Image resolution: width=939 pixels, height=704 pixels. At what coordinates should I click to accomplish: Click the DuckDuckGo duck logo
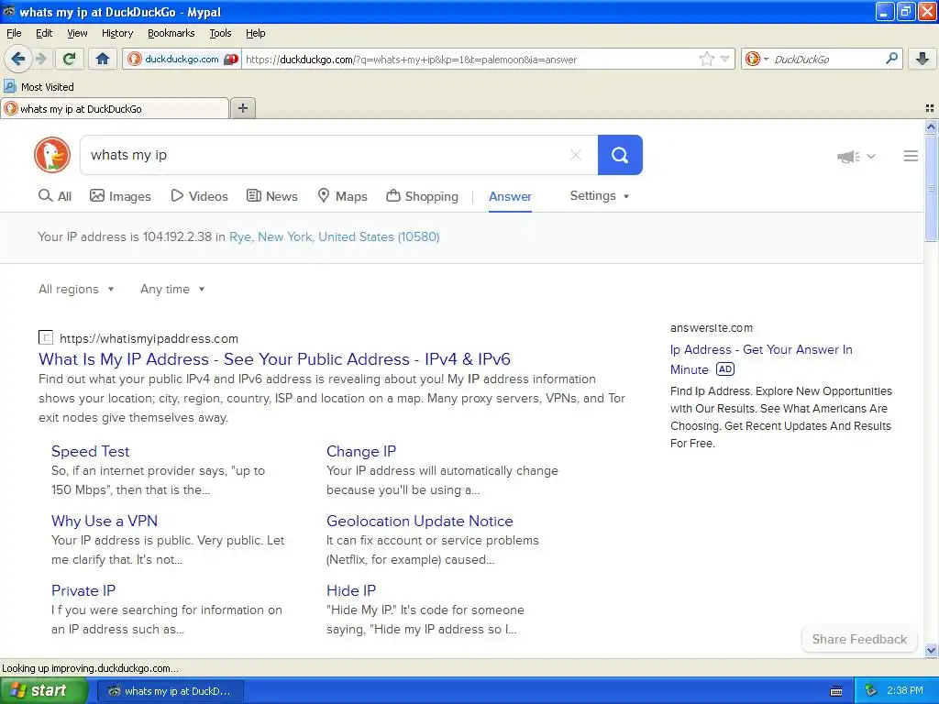coord(52,155)
